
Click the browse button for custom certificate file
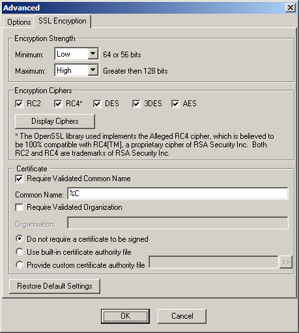click(x=285, y=262)
